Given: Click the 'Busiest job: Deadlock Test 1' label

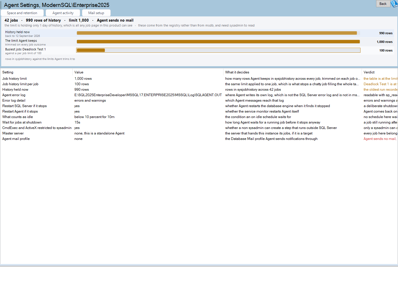Looking at the screenshot, I should point(25,49).
